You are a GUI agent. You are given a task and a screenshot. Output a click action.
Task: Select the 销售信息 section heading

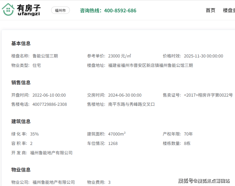[21, 82]
